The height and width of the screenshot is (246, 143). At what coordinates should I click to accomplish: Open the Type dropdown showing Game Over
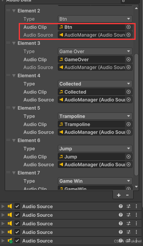click(95, 52)
